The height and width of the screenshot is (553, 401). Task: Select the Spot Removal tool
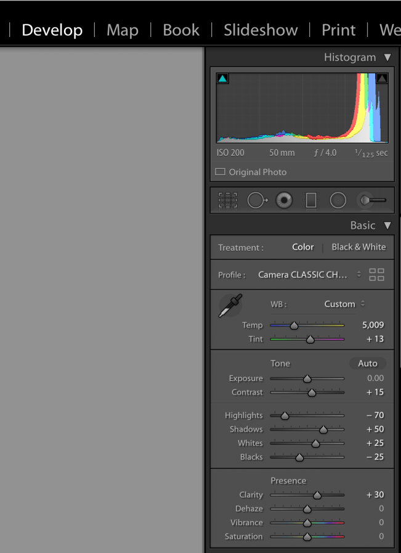257,200
